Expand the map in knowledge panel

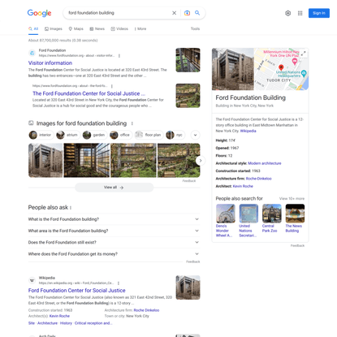(x=304, y=53)
